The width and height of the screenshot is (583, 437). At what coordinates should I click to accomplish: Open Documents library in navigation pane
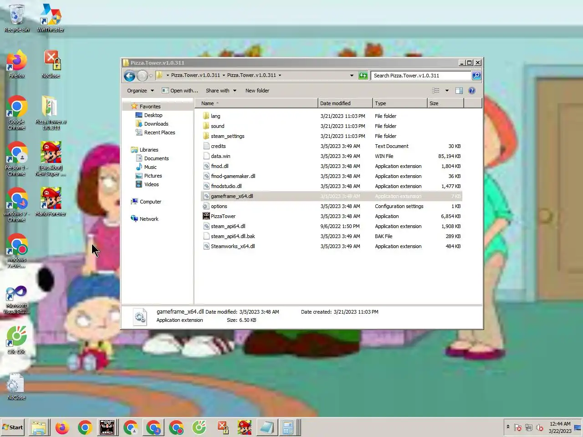[156, 158]
